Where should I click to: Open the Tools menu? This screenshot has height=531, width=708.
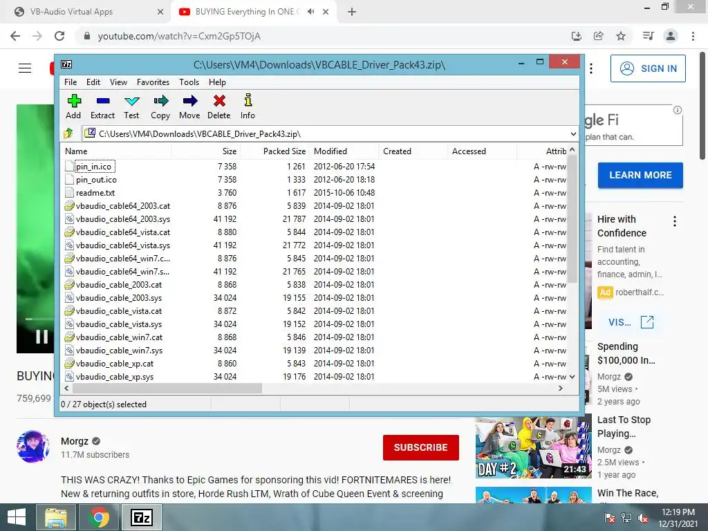189,82
